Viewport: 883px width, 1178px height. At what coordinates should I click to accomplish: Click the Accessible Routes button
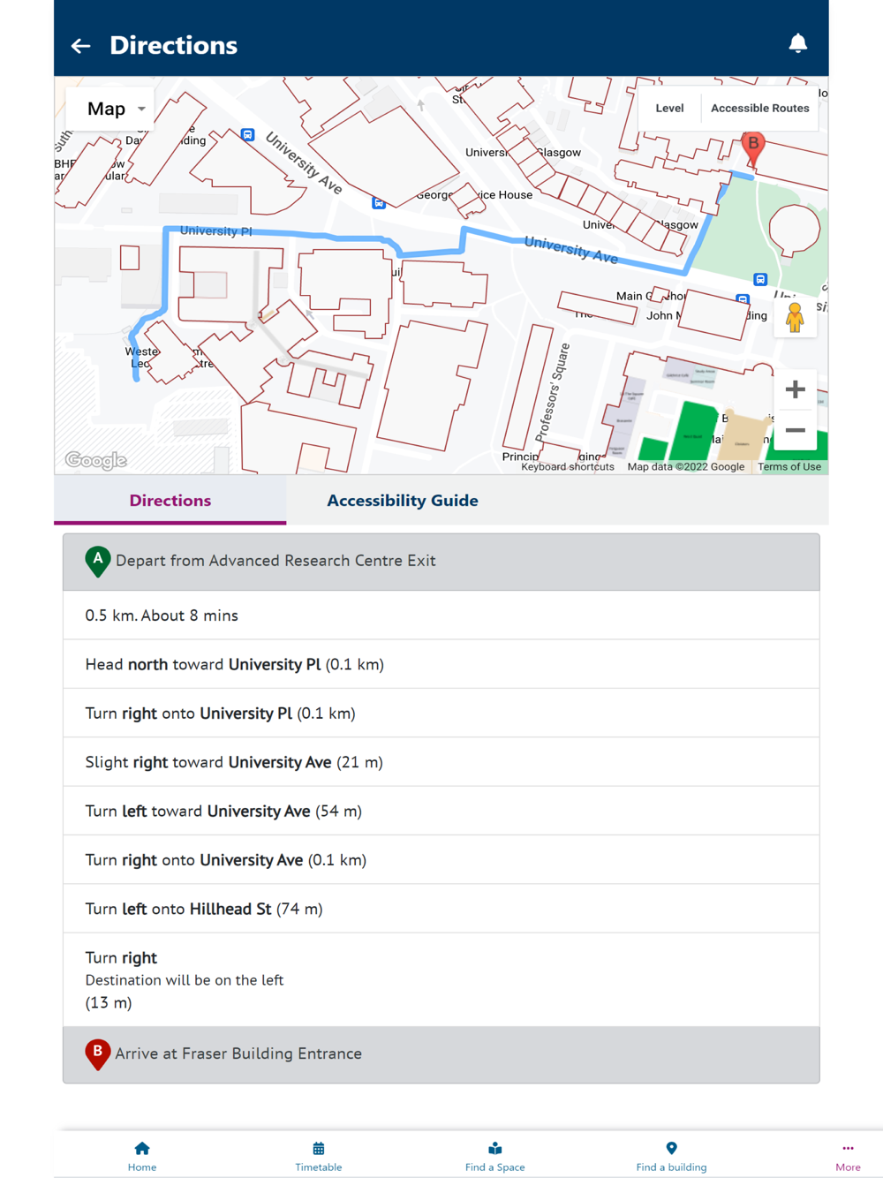(759, 108)
